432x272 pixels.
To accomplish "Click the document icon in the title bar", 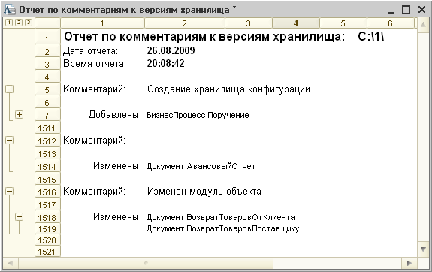I will point(10,10).
